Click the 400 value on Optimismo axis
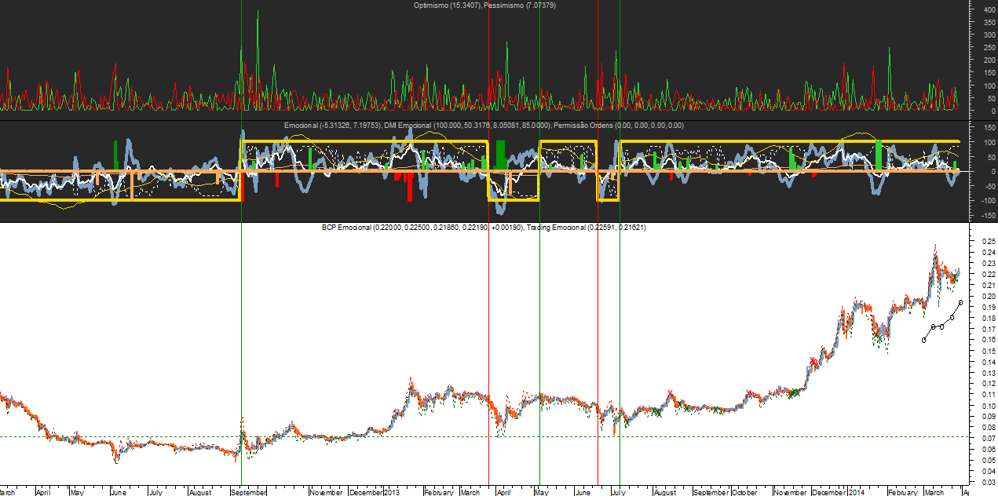Image resolution: width=998 pixels, height=496 pixels. (x=981, y=9)
